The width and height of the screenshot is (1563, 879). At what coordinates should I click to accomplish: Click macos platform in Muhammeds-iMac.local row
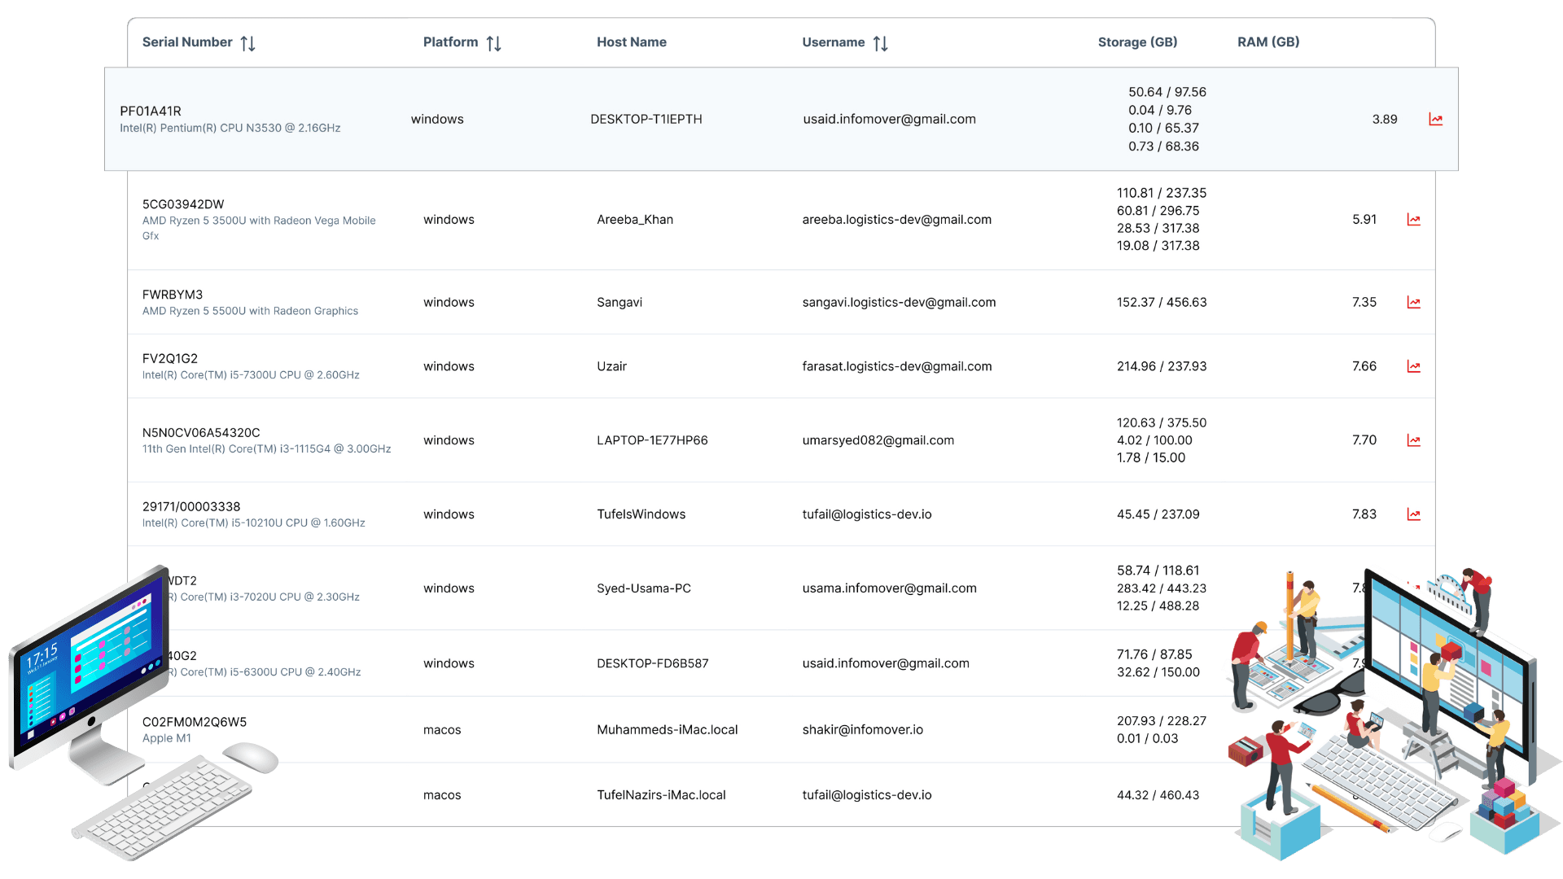click(x=442, y=730)
